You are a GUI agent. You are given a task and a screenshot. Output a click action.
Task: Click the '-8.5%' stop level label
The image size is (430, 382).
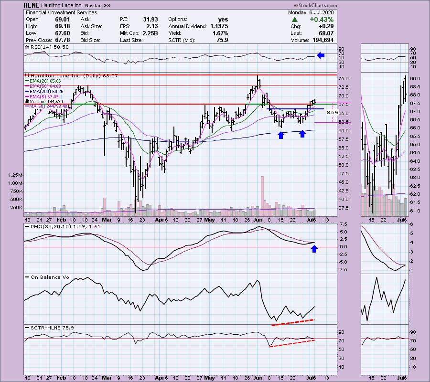point(332,113)
